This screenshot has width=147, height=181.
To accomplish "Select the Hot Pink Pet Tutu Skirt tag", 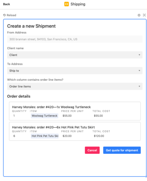I will coord(45,136).
